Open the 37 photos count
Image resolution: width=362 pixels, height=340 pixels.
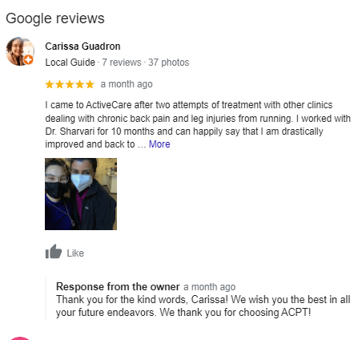pyautogui.click(x=169, y=63)
